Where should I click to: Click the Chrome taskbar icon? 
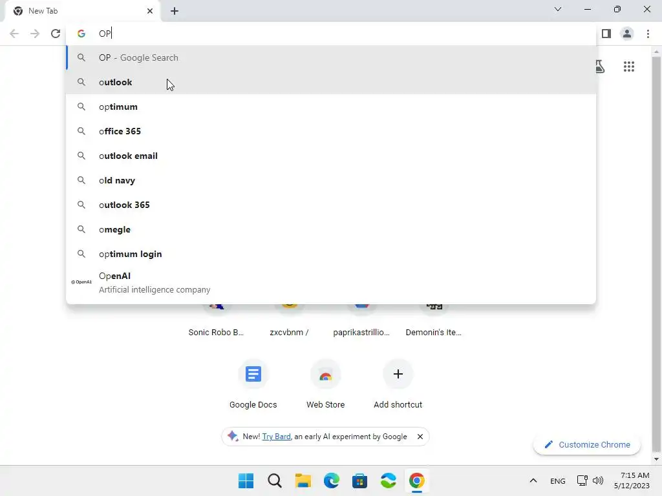pos(417,480)
